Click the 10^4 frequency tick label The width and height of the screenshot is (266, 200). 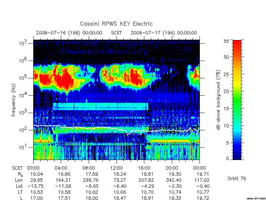23,95
